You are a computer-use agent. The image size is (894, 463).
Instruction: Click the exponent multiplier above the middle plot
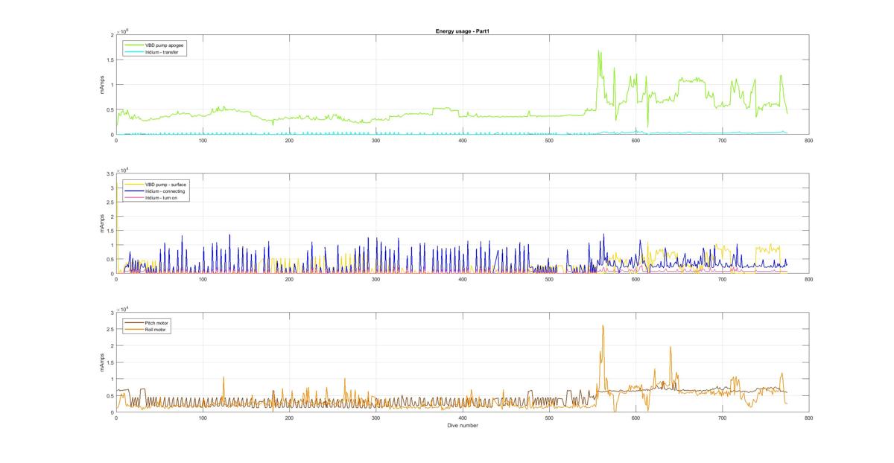tap(122, 170)
